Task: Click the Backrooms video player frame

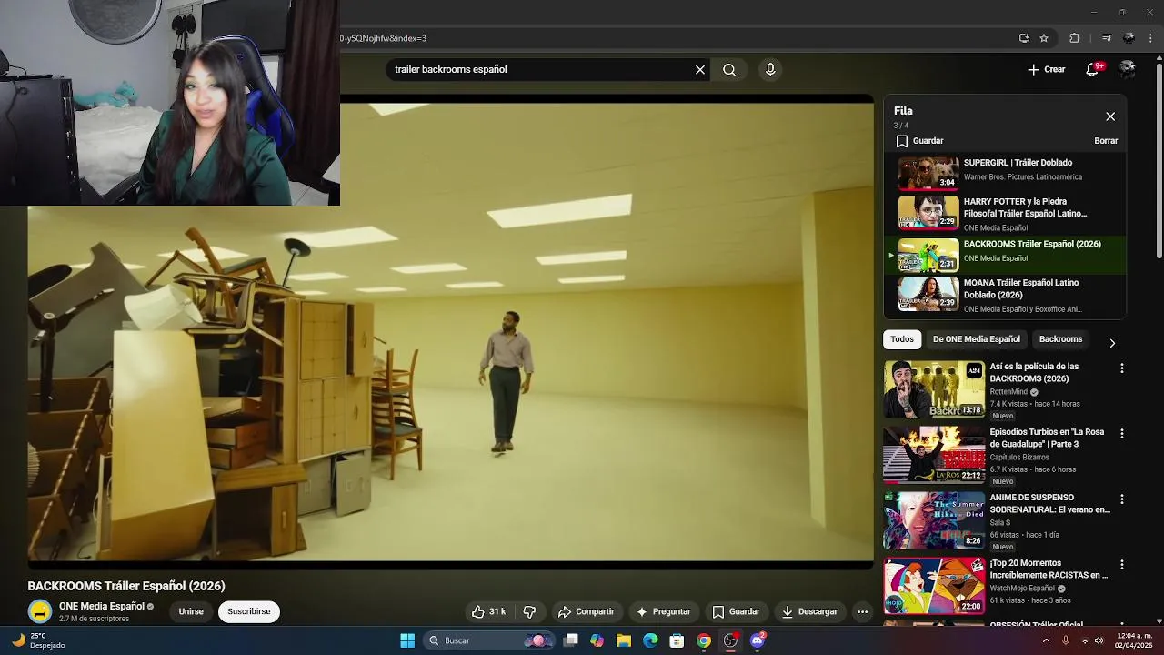Action: [x=450, y=332]
